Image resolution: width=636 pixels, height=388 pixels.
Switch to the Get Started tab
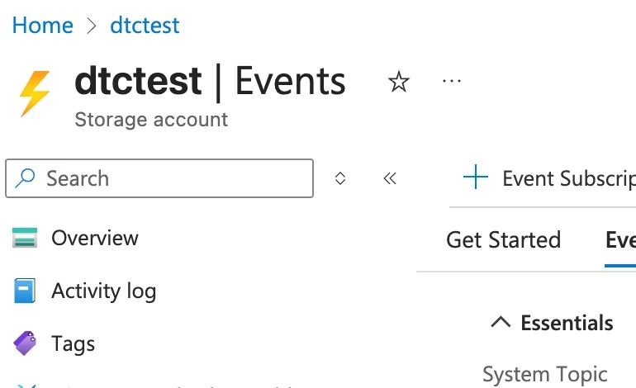coord(503,240)
